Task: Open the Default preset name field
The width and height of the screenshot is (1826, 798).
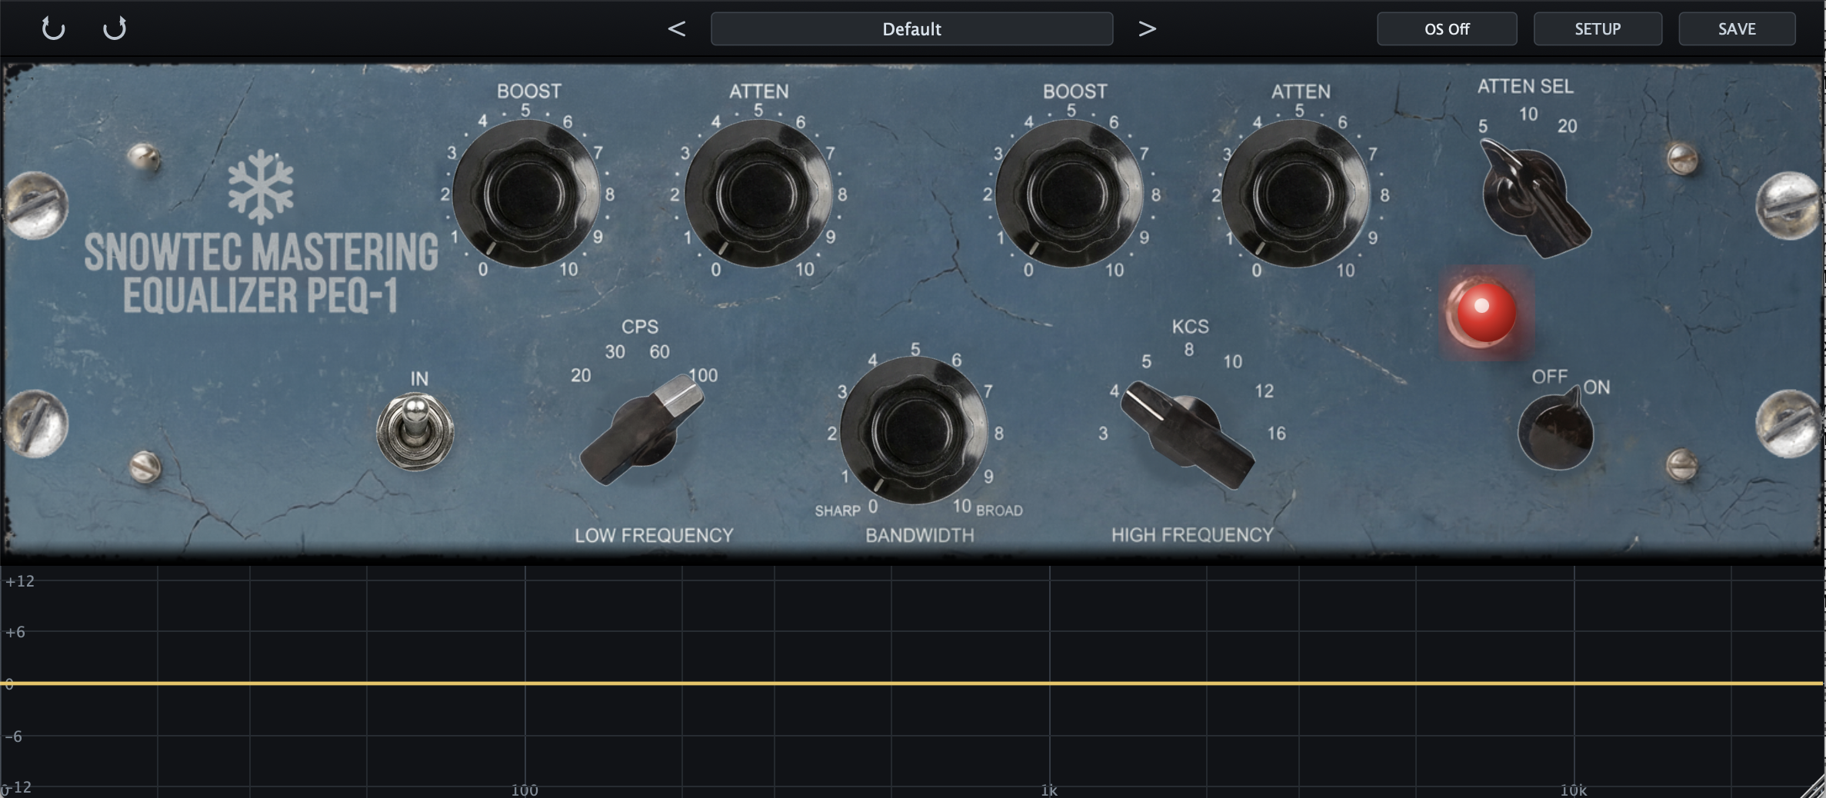Action: [x=911, y=29]
